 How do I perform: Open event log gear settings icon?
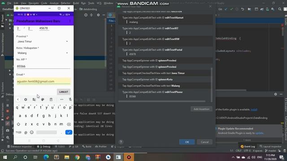275,94
